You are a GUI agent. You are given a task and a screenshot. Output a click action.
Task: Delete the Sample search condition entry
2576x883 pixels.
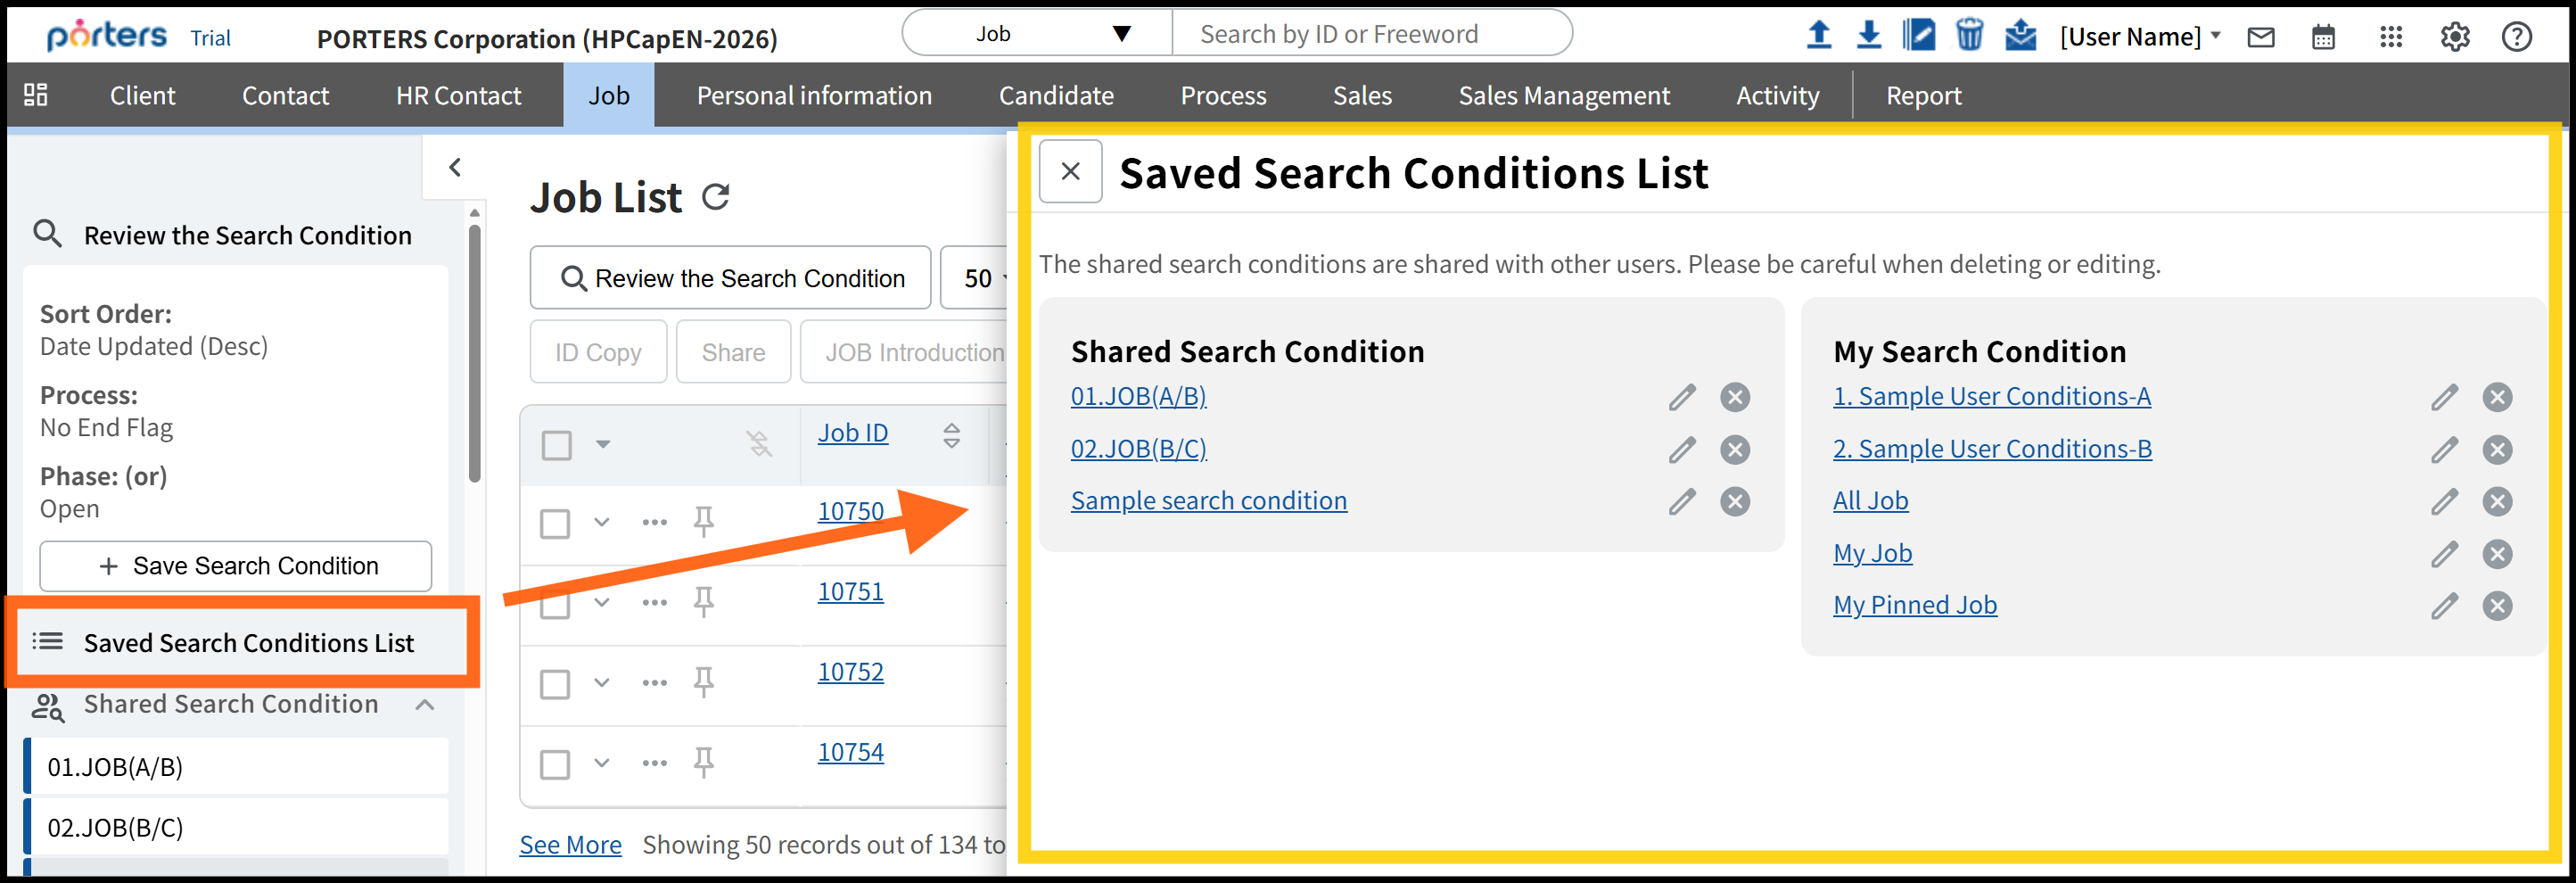click(x=1735, y=501)
